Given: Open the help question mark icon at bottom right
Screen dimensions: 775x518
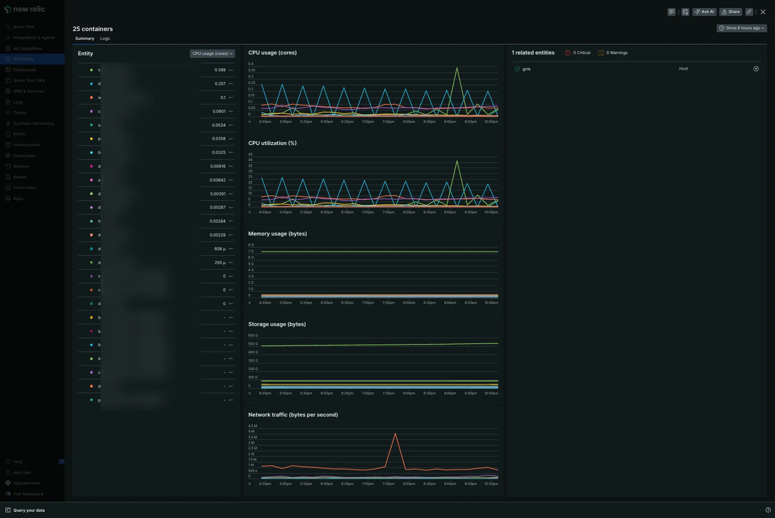Looking at the screenshot, I should click(768, 510).
